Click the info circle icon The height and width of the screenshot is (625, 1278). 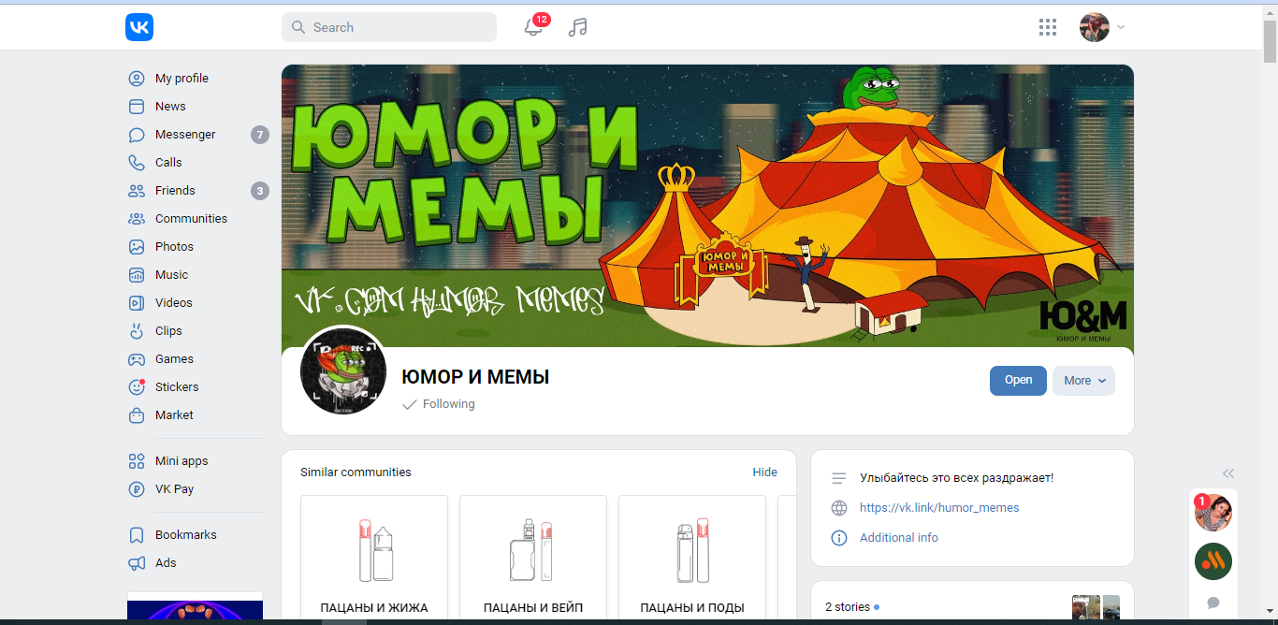(839, 538)
